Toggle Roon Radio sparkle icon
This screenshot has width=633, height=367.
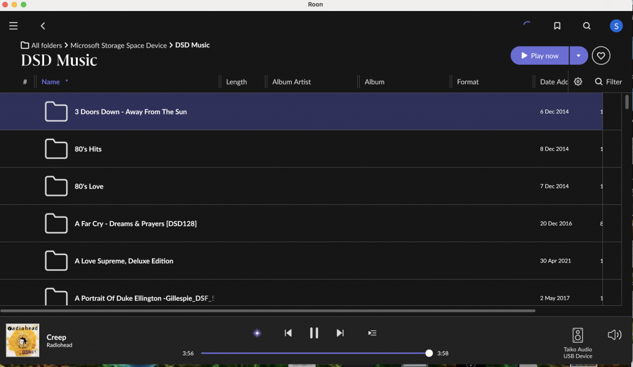[257, 333]
